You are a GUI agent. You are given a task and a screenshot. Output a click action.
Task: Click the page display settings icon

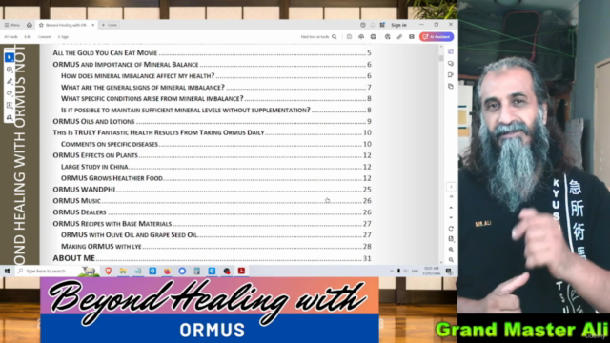point(451,239)
